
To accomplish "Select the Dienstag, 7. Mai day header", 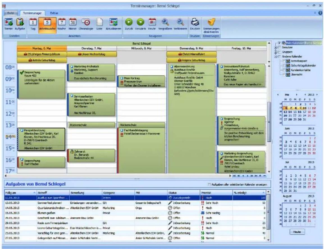I will pos(92,48).
